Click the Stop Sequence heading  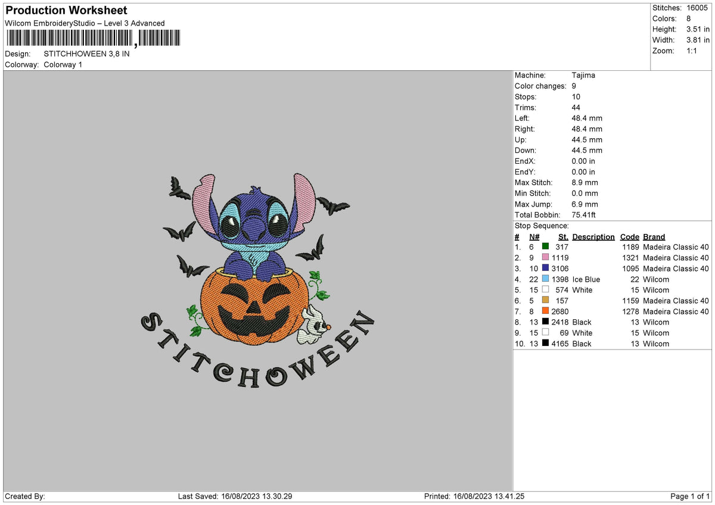tap(542, 226)
